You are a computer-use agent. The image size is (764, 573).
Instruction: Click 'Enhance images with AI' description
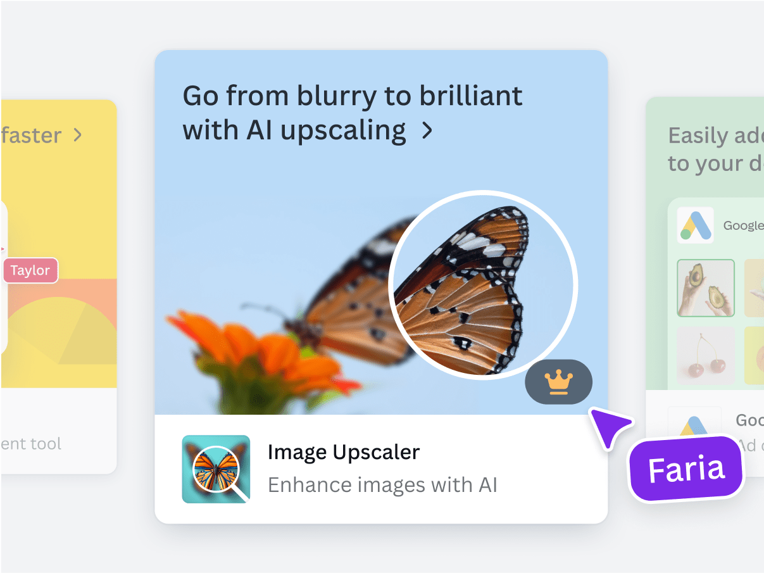(x=382, y=485)
